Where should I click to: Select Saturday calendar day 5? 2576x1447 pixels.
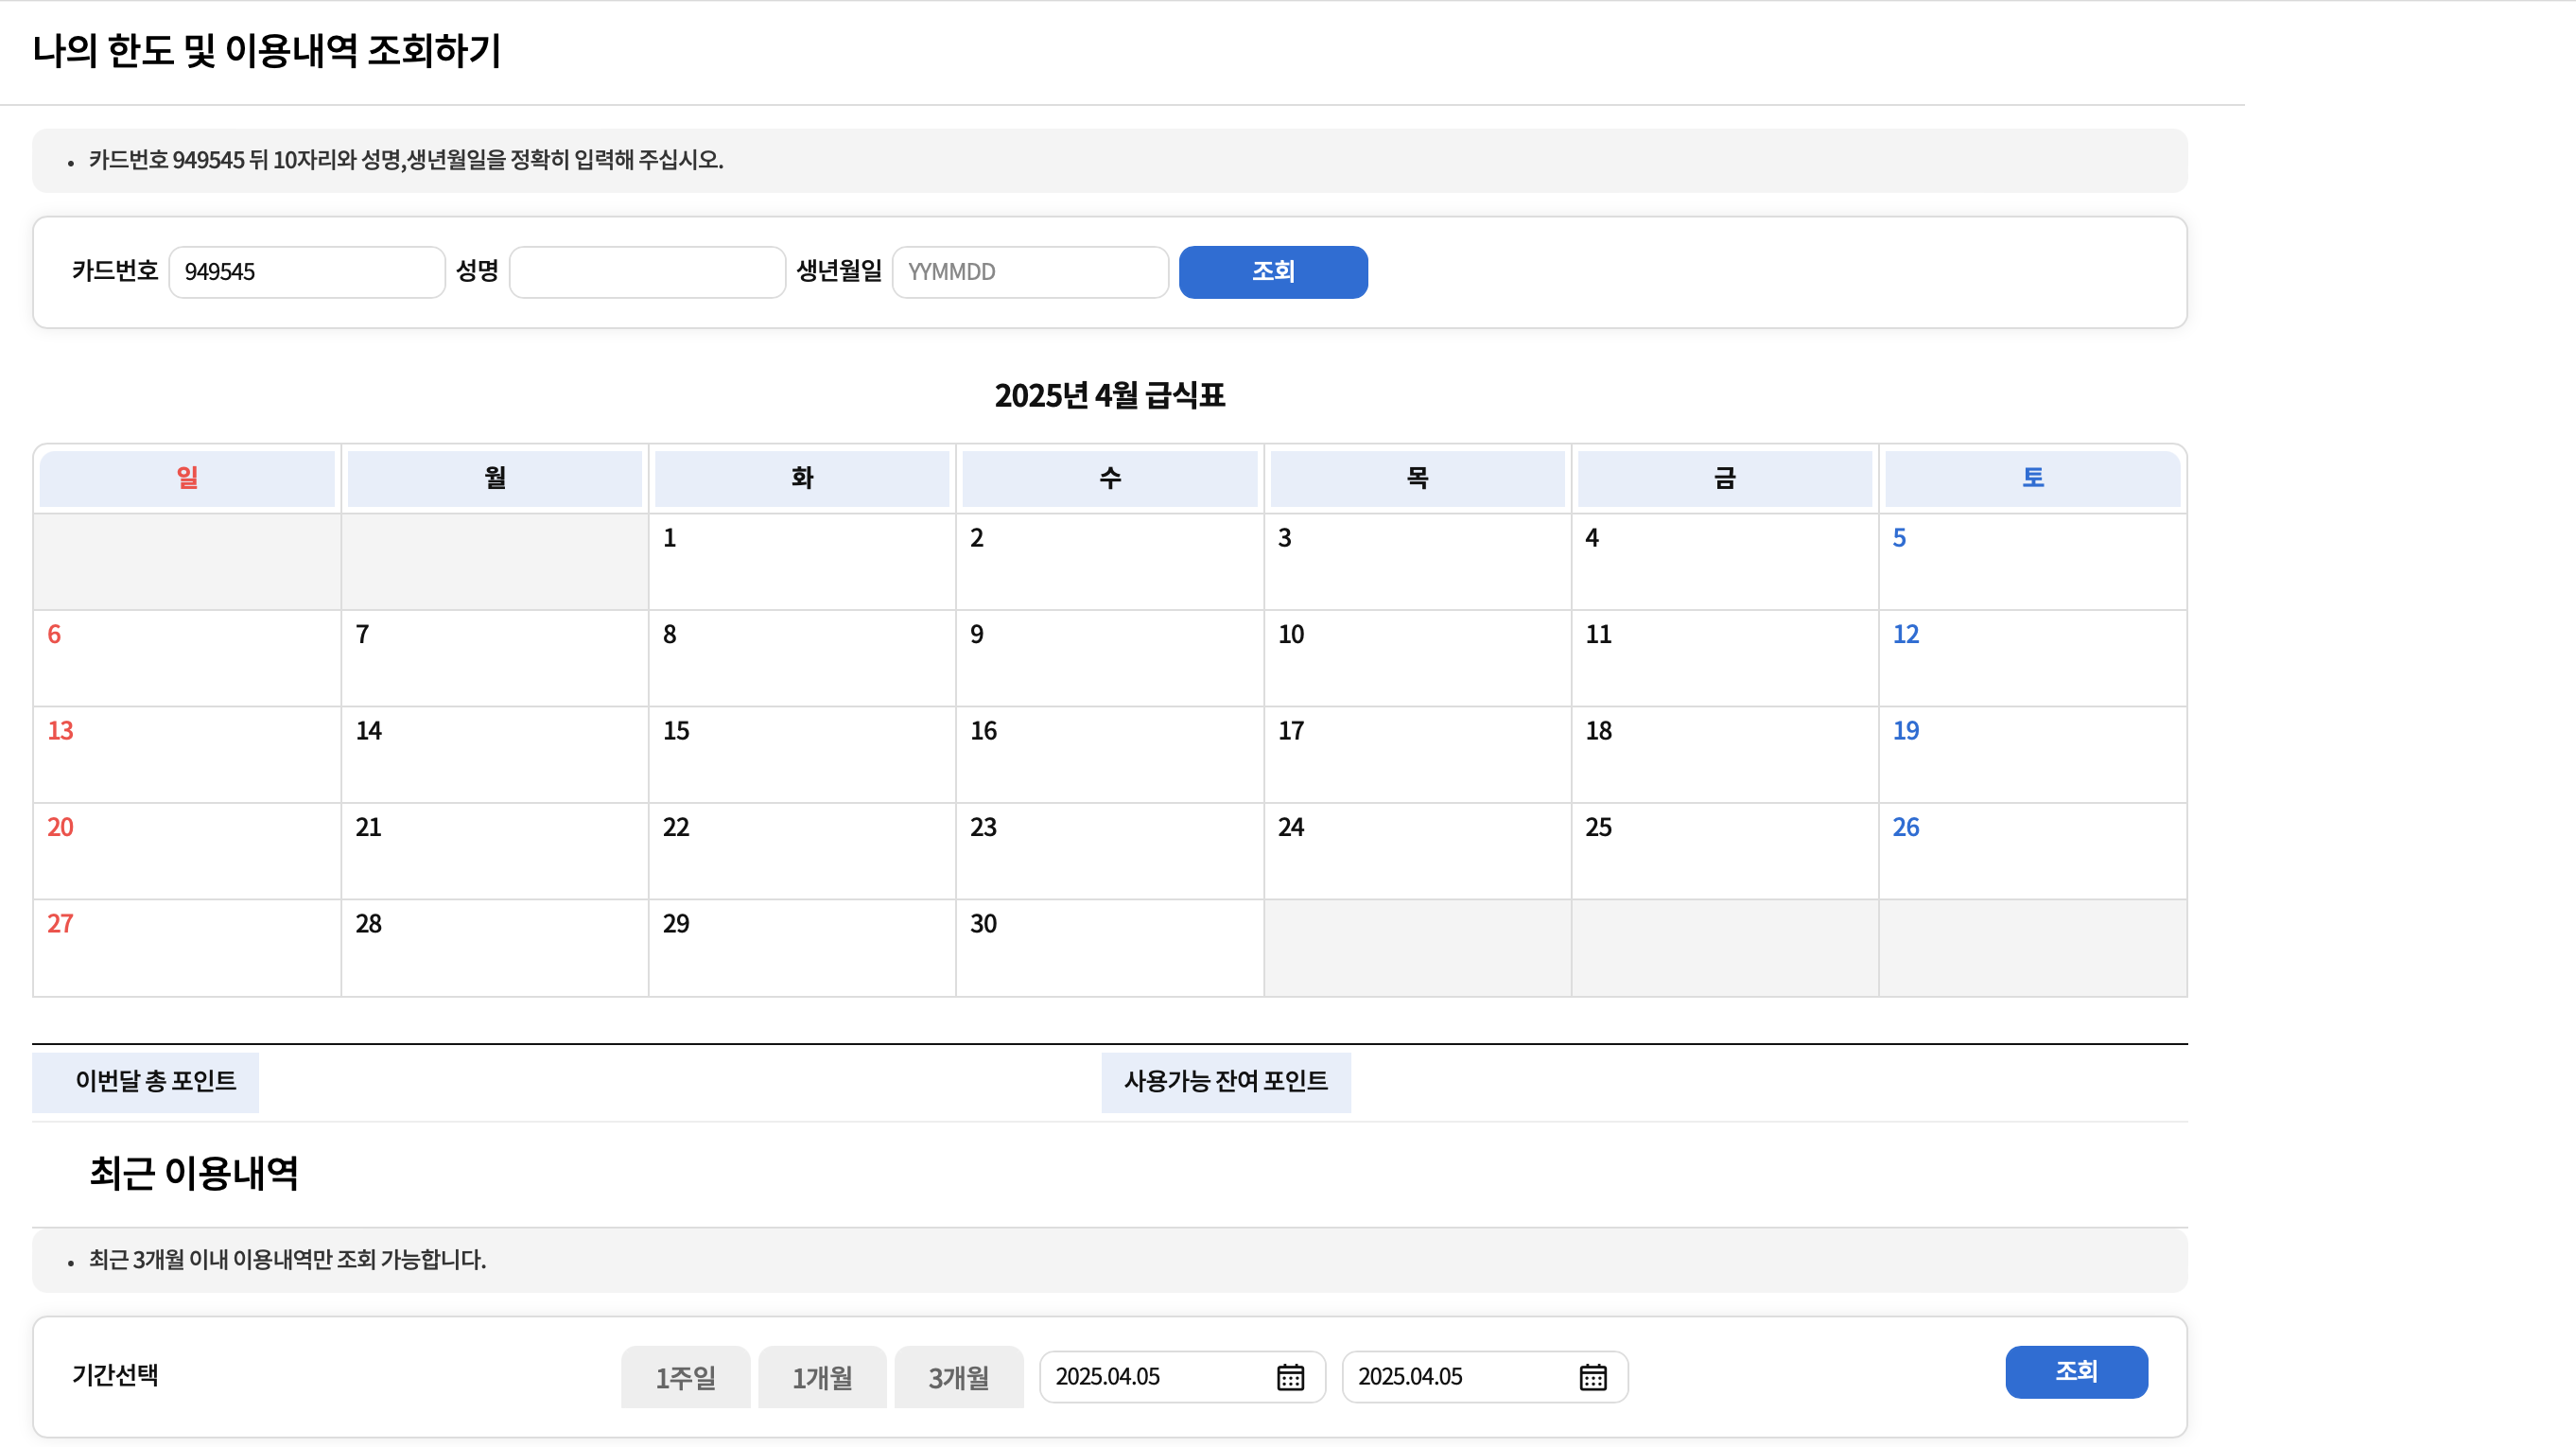[2033, 562]
